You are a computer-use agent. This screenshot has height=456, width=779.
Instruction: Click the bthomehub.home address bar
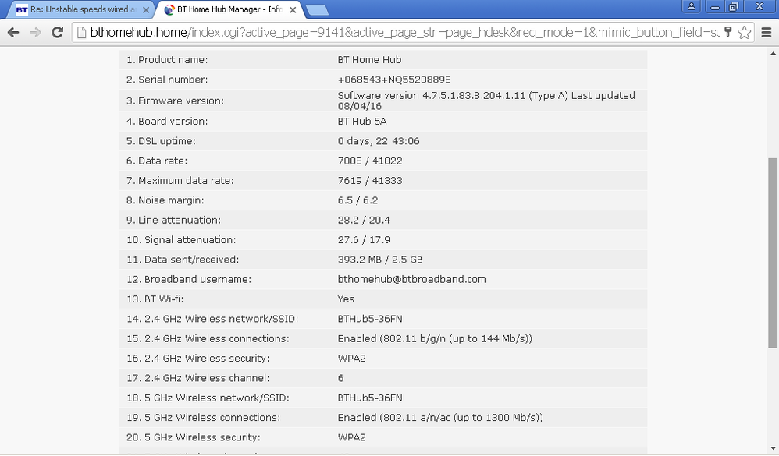point(404,32)
